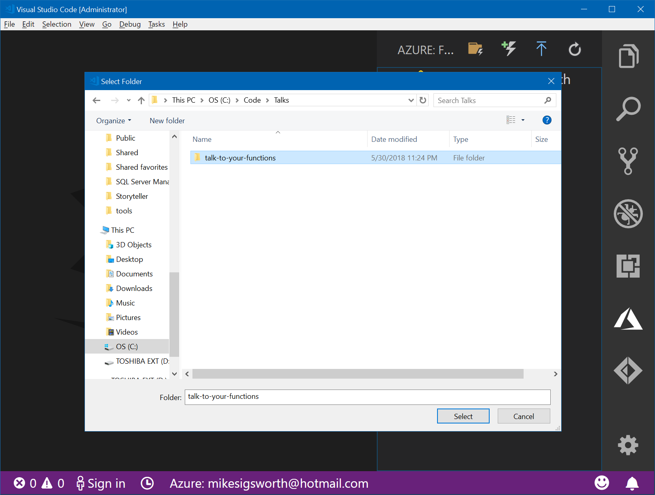
Task: Open the Extensions view icon
Action: [x=628, y=266]
